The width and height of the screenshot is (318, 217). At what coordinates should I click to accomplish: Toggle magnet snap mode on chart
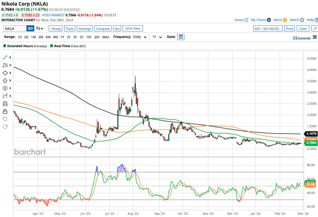tap(5, 104)
